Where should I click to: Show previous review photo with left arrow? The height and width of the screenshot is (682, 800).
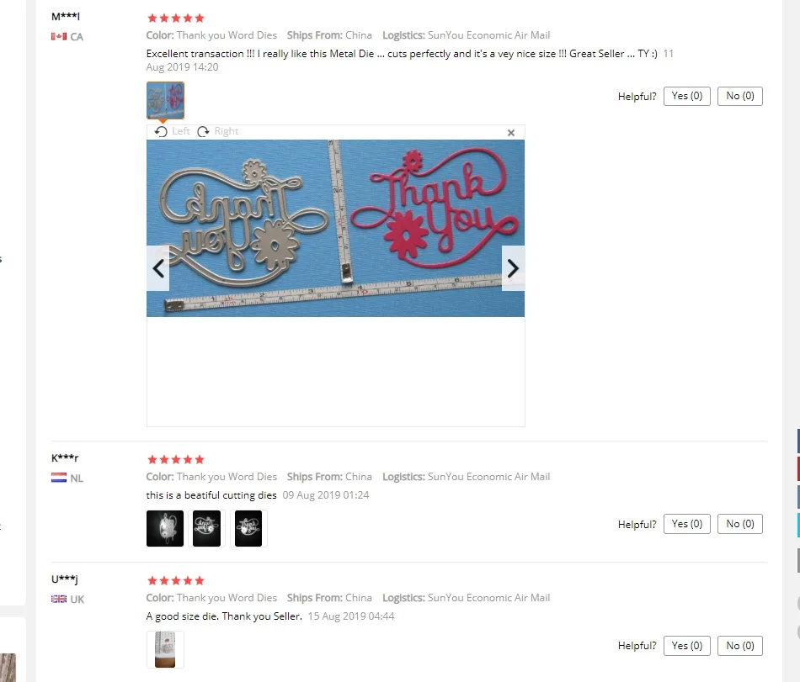pyautogui.click(x=158, y=268)
